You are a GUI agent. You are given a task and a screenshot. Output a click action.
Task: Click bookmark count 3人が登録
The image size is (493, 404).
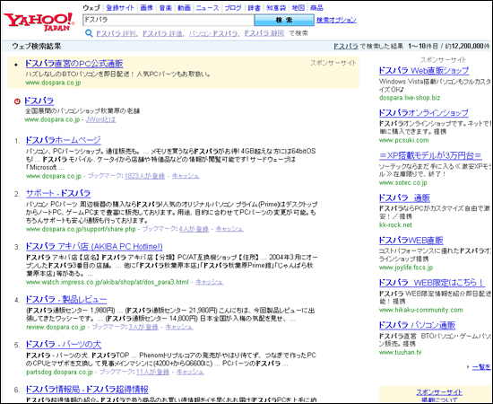[143, 327]
